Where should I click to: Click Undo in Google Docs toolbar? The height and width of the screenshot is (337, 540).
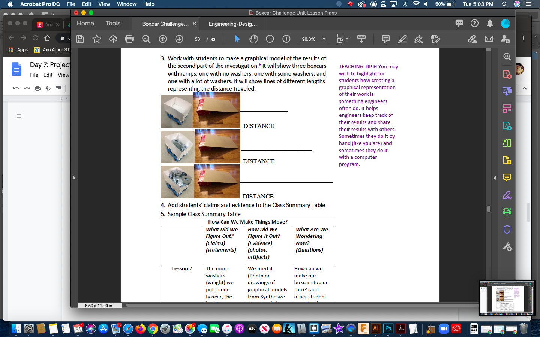[16, 88]
